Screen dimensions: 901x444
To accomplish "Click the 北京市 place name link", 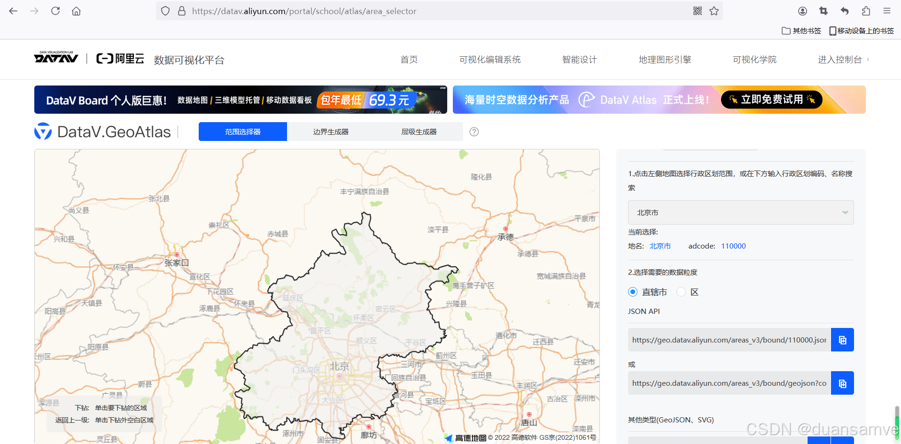I will click(x=660, y=246).
